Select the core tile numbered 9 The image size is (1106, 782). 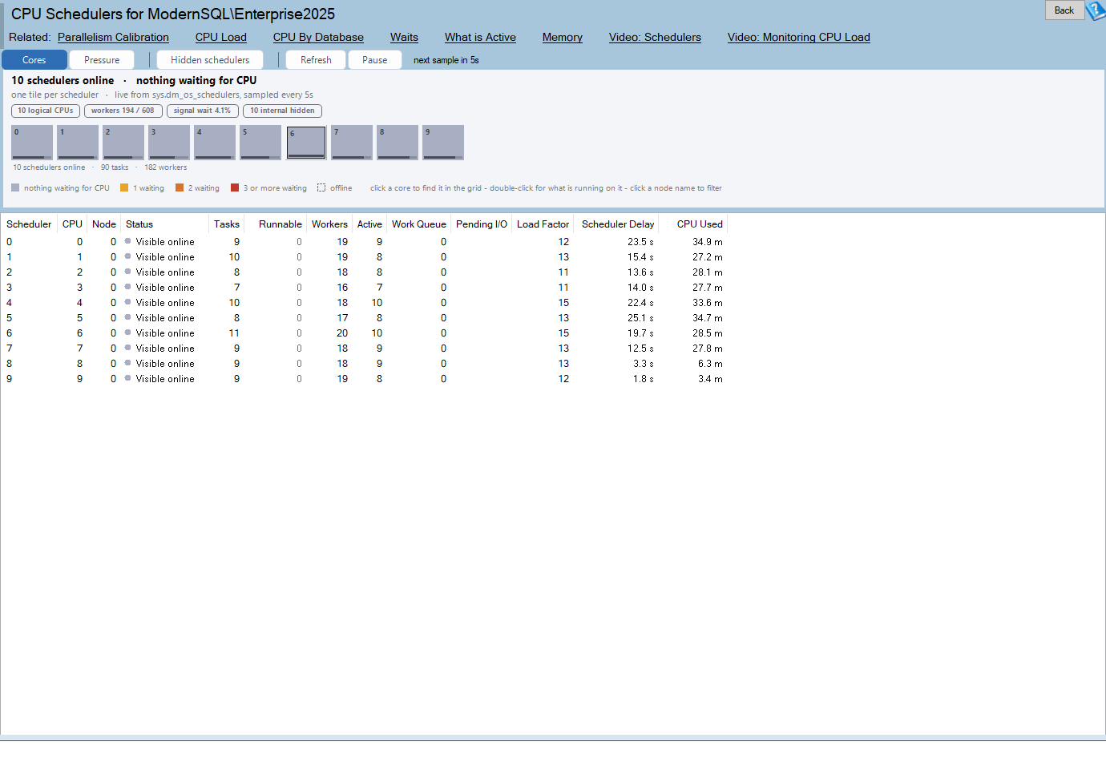point(443,143)
